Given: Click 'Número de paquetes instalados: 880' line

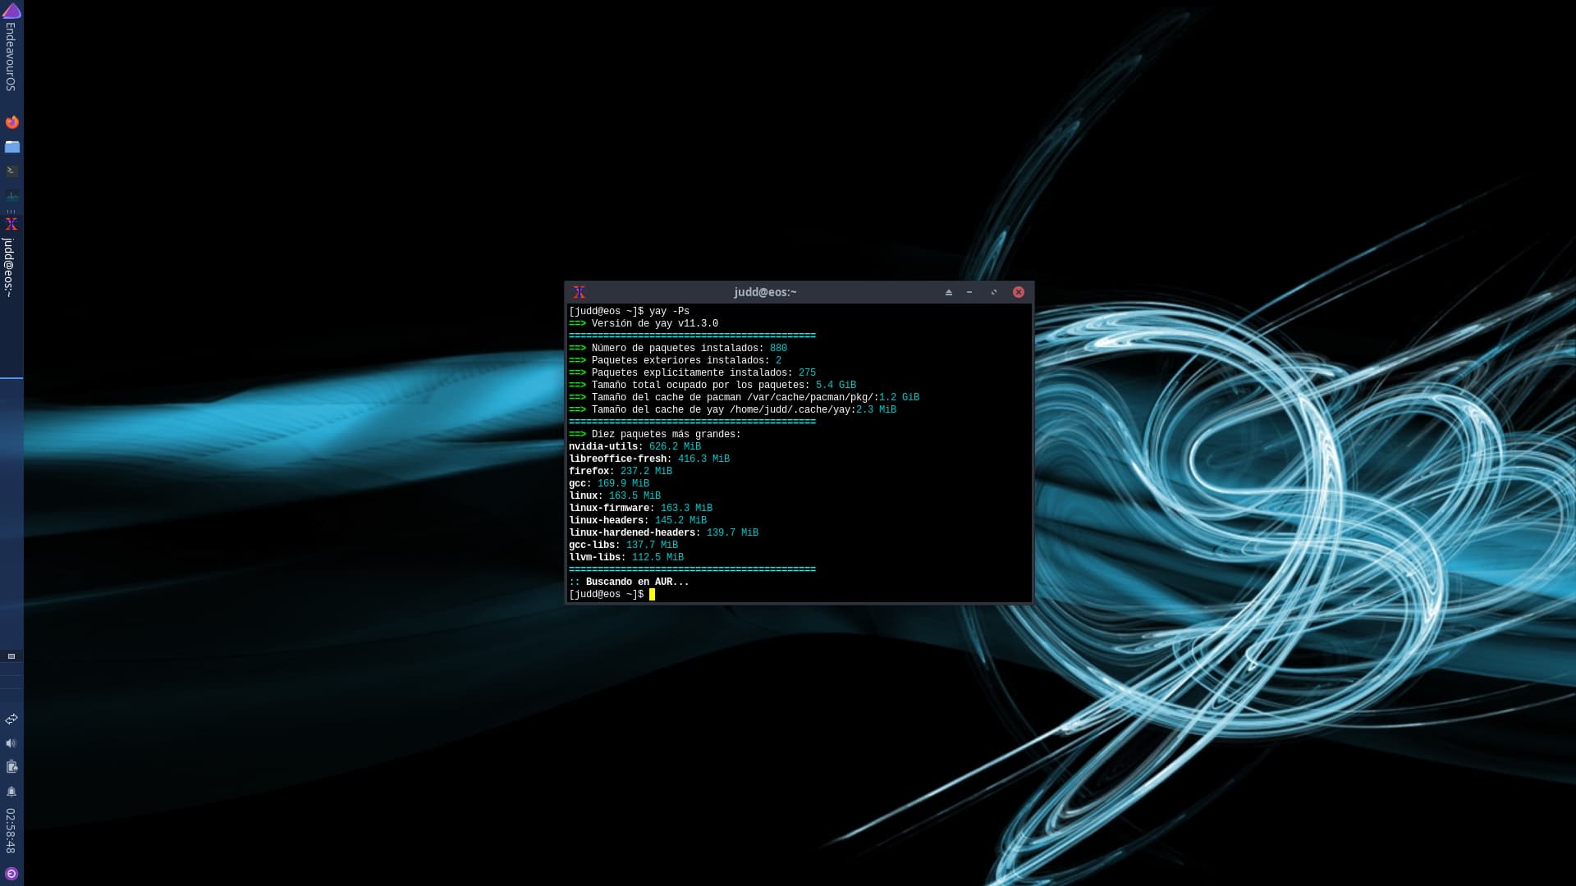Looking at the screenshot, I should (x=678, y=349).
